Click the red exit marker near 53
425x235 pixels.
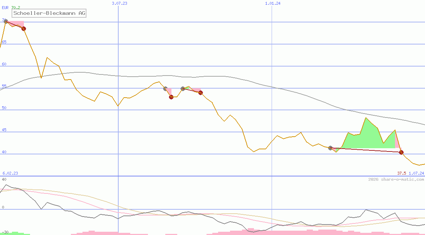(x=171, y=97)
